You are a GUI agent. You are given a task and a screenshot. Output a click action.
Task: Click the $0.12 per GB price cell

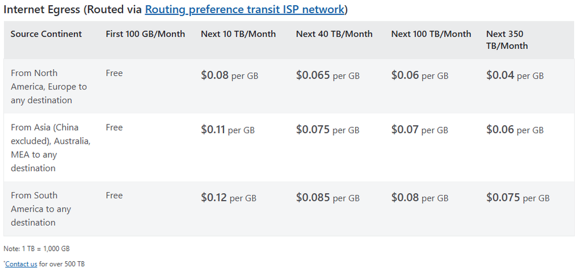click(229, 198)
